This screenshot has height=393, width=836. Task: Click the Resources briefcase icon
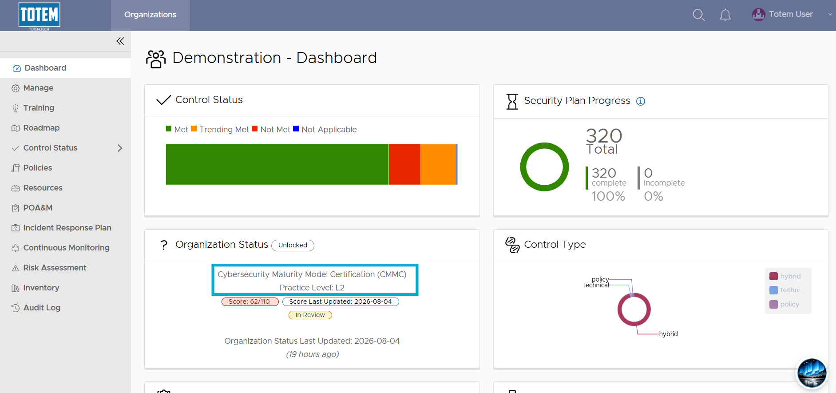(16, 188)
